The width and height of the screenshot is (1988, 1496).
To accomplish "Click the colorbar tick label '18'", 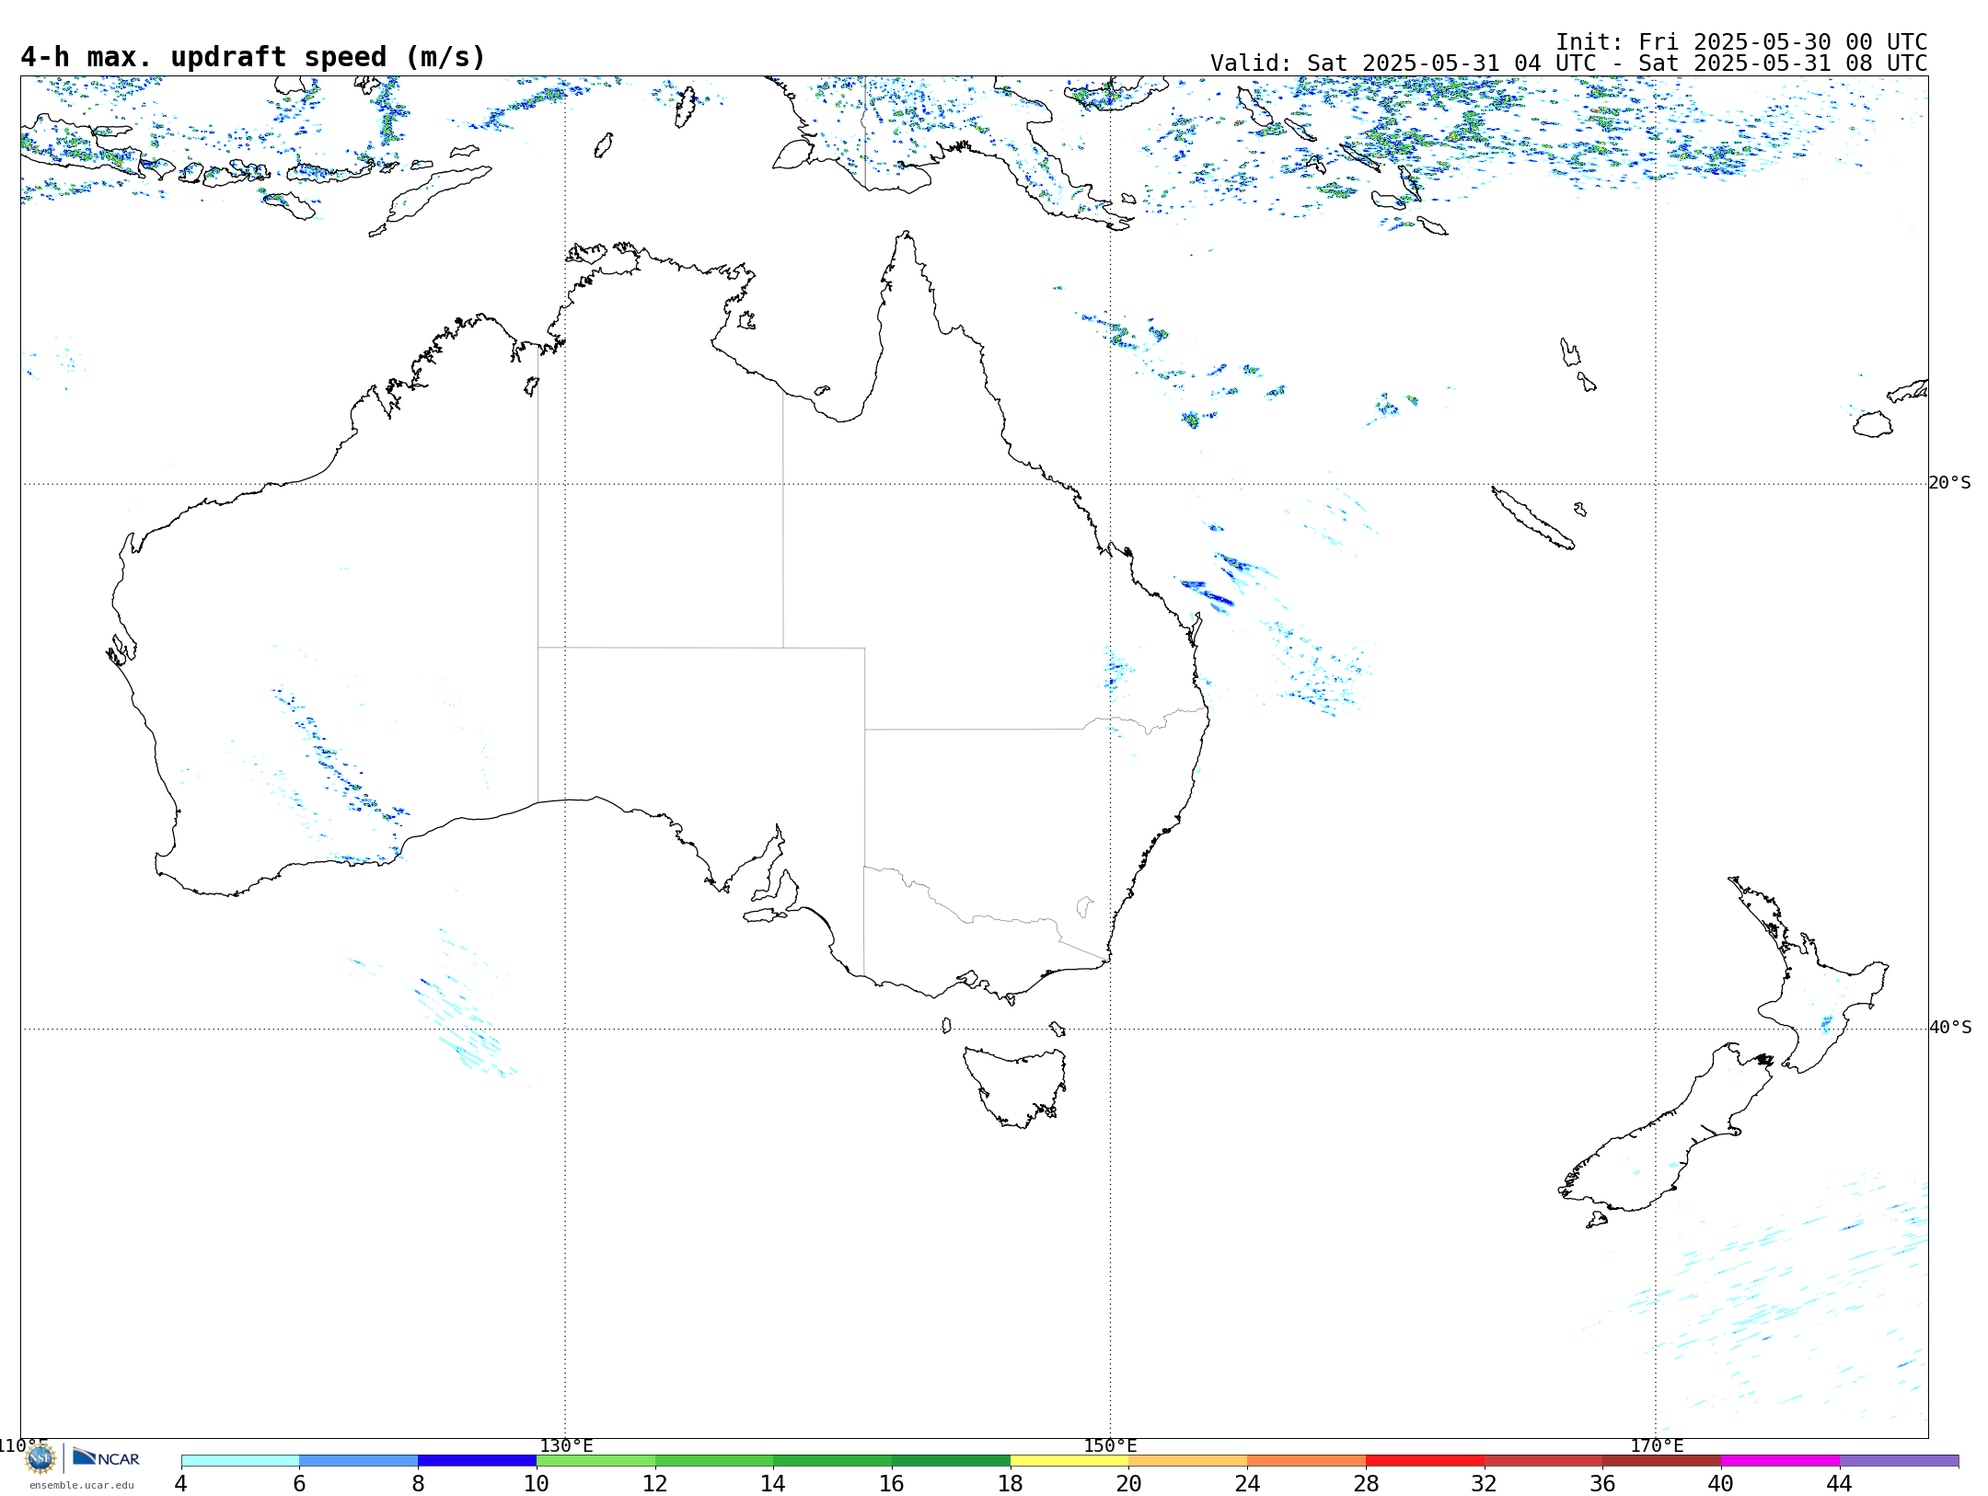I will click(x=1011, y=1484).
